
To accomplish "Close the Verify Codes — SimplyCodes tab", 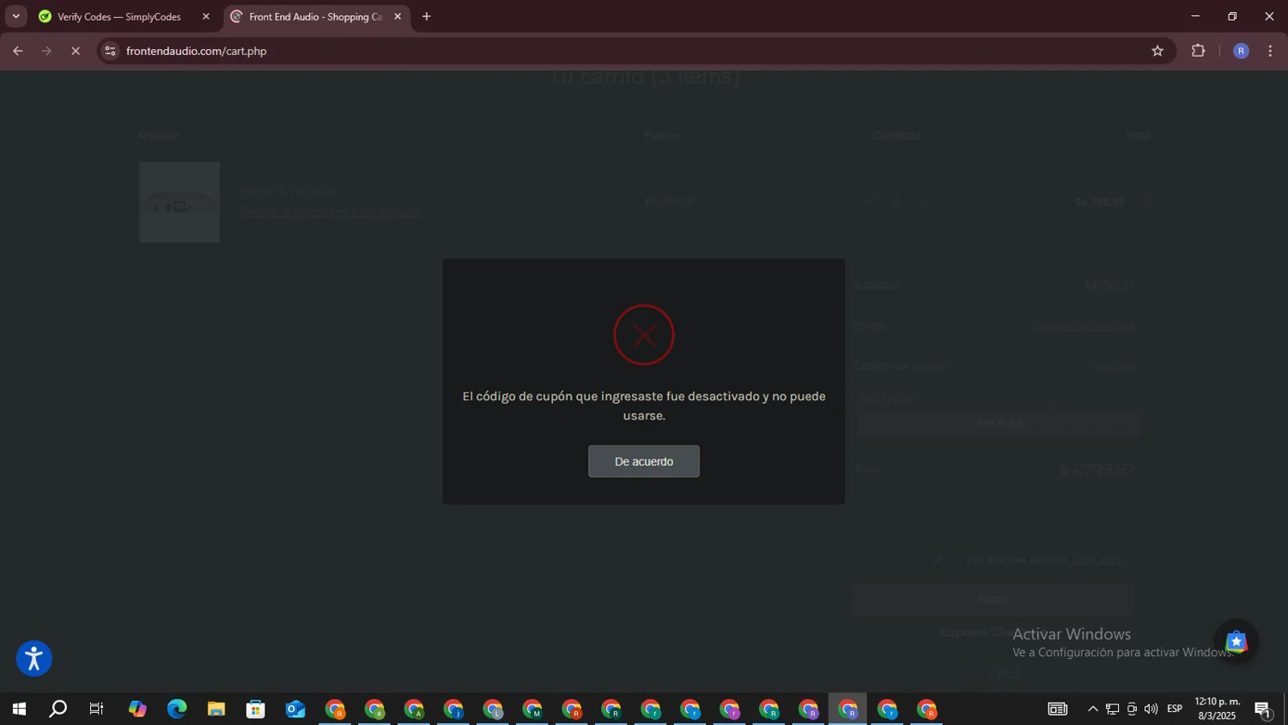I will pyautogui.click(x=205, y=16).
